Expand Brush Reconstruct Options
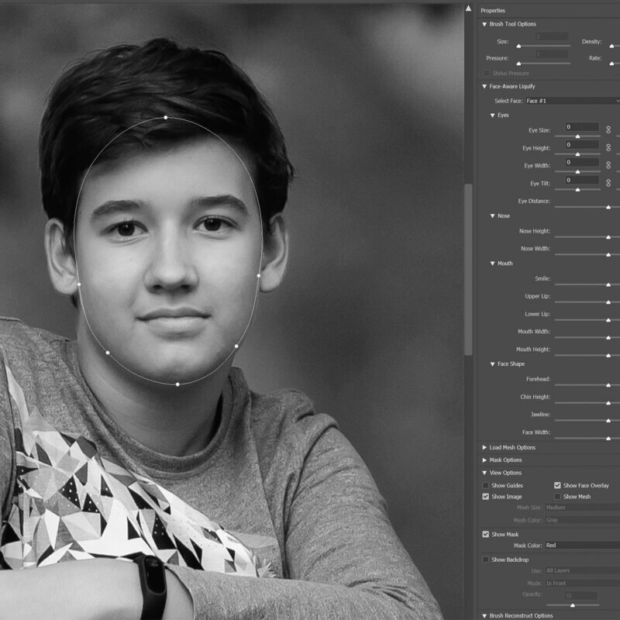The image size is (620, 620). pyautogui.click(x=484, y=615)
